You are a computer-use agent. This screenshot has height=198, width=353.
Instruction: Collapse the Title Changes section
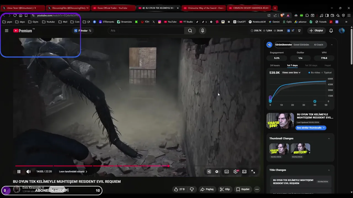coord(329,170)
